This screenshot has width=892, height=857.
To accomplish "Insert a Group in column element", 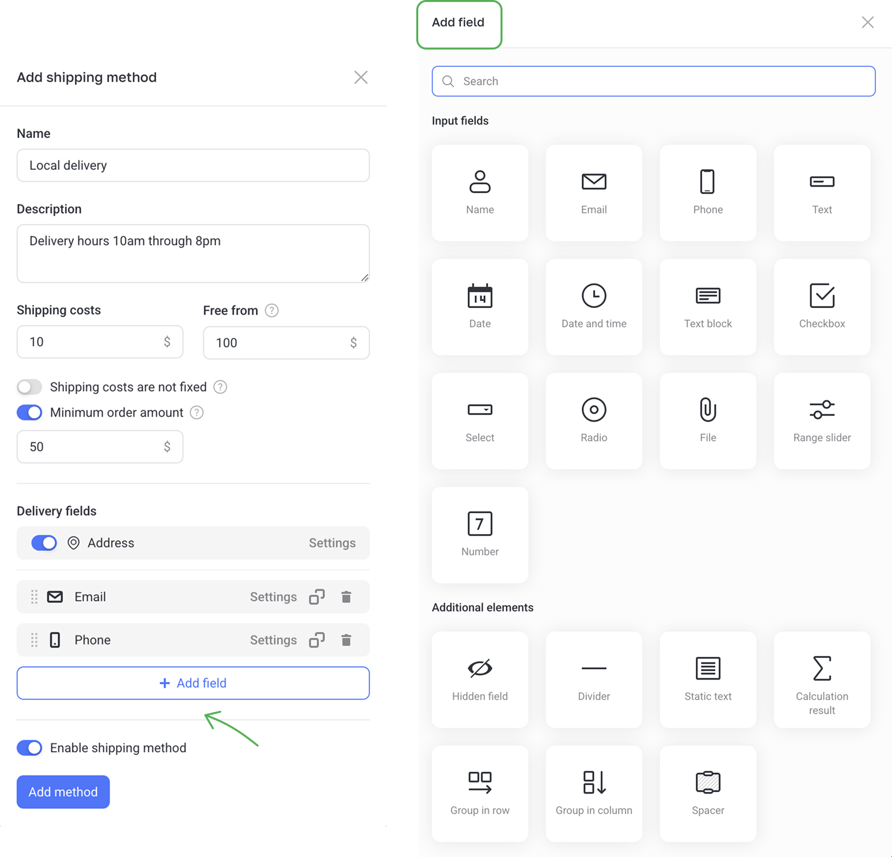I will 594,793.
